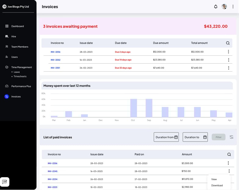Screen dimensions: 239x190
Task: Click search icon in paid invoices table
Action: 229,155
